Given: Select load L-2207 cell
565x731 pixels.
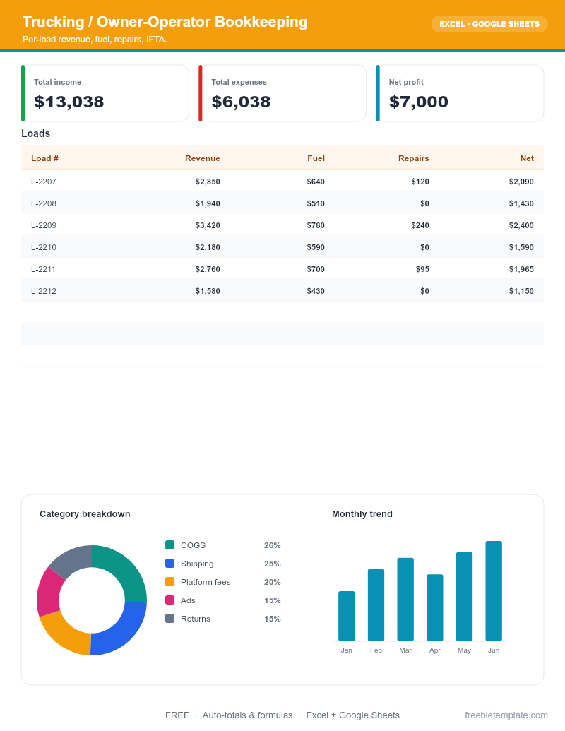Looking at the screenshot, I should 44,182.
